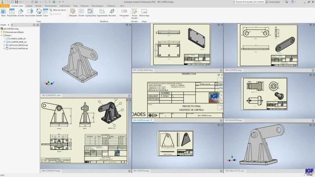Save the document with floppy icon

17,2
